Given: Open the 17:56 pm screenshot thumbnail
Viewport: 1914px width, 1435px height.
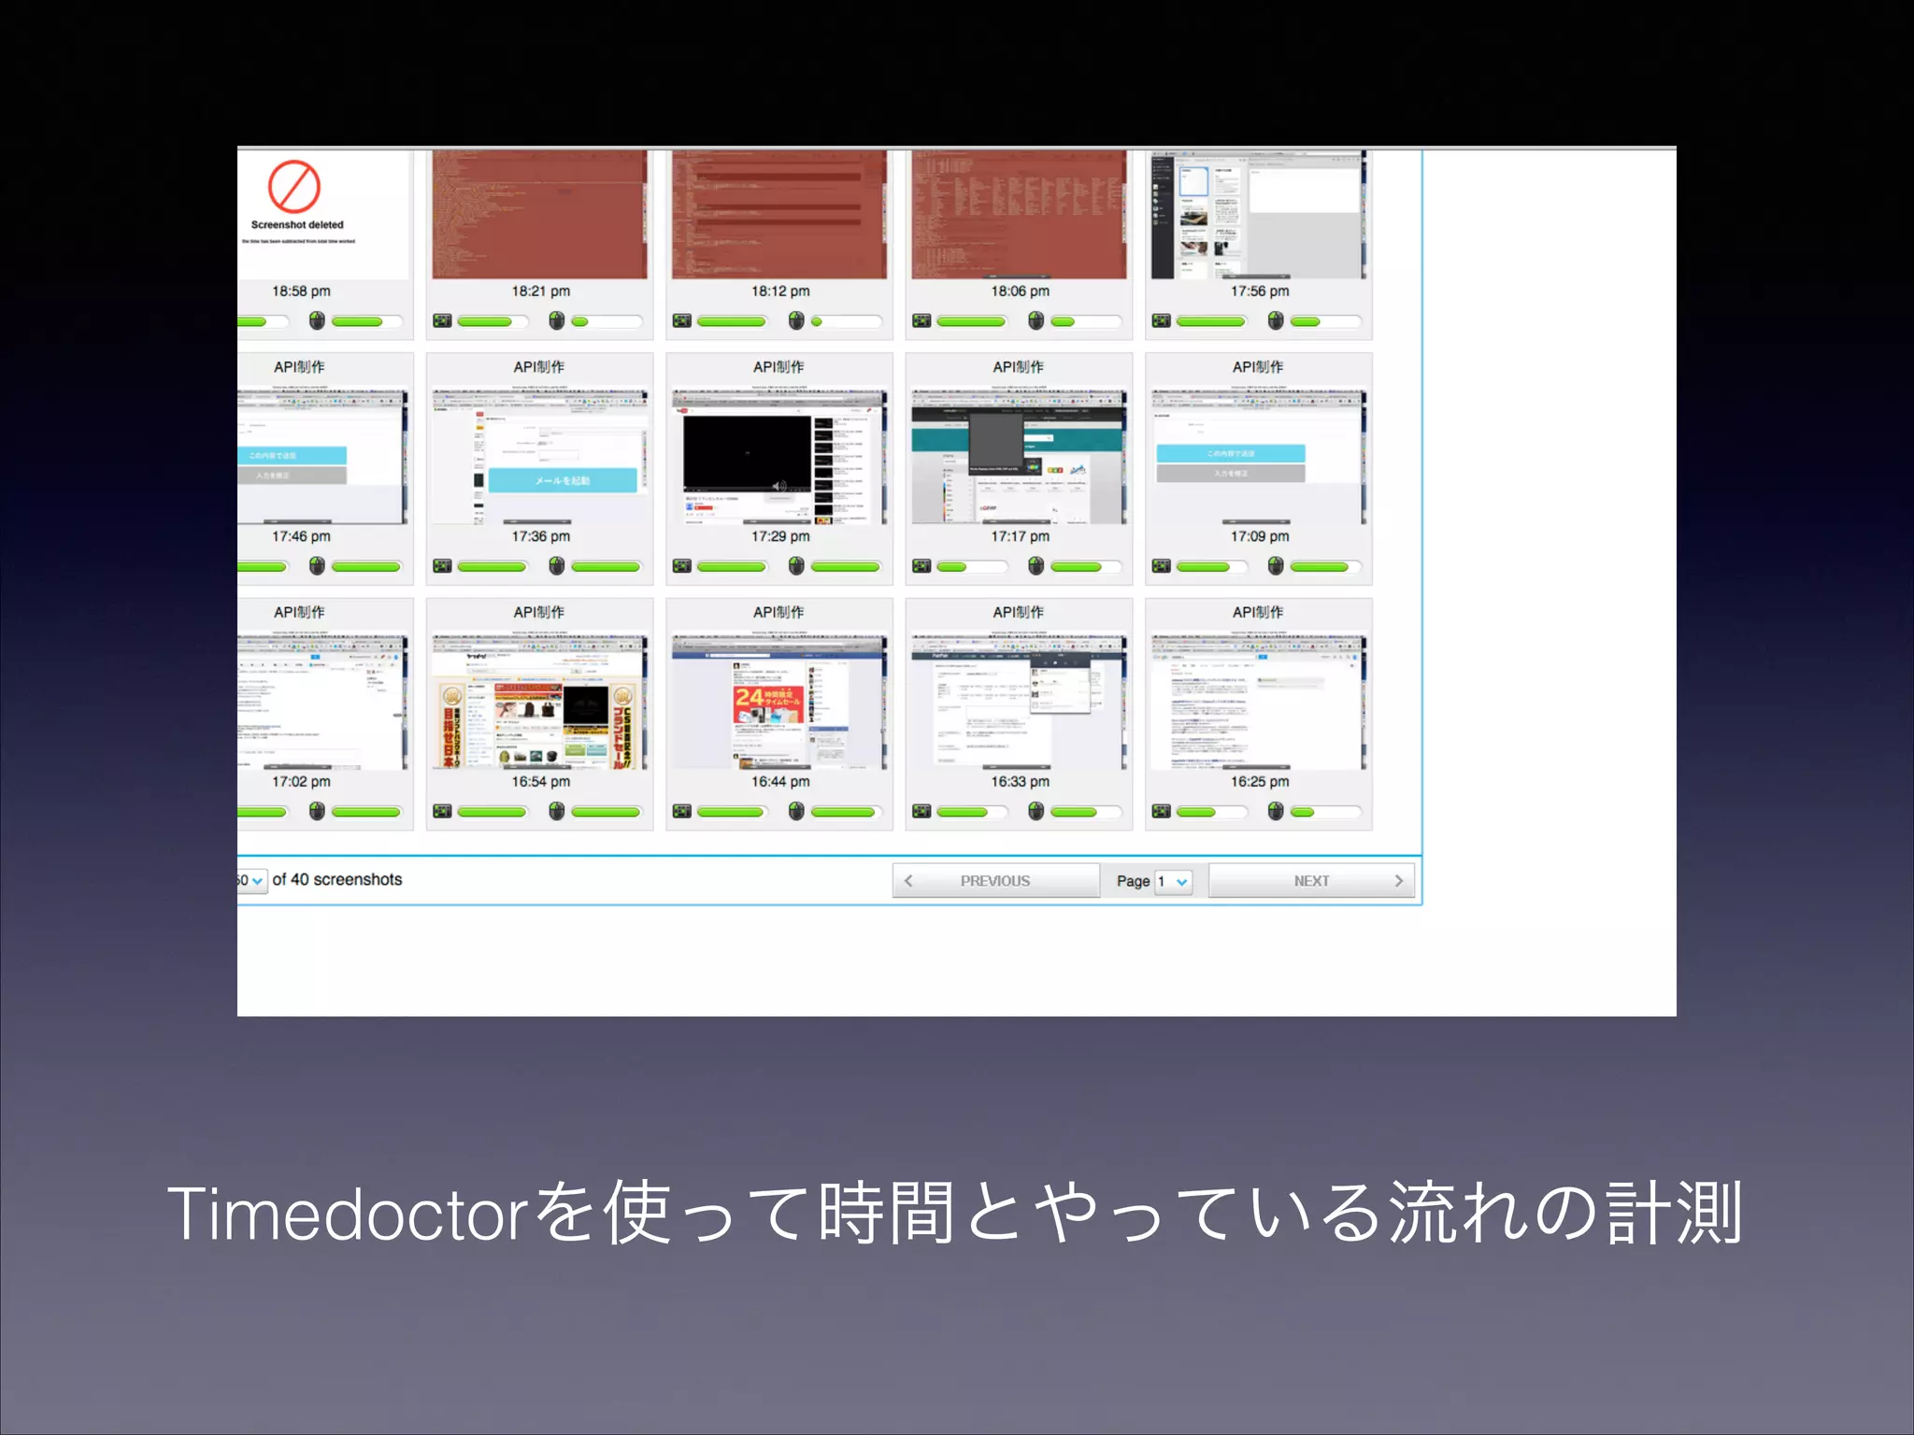Looking at the screenshot, I should click(x=1258, y=214).
